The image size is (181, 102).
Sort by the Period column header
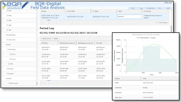coord(53,11)
